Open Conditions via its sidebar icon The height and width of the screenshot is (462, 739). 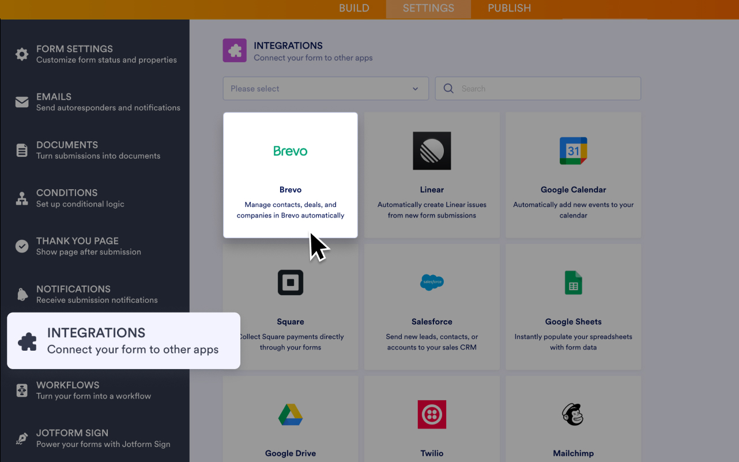21,198
